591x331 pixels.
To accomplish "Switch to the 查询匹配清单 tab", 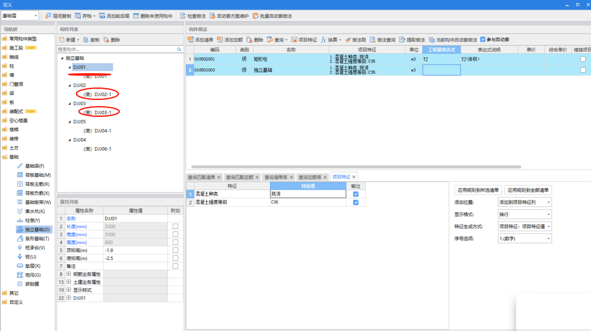I will pos(202,177).
